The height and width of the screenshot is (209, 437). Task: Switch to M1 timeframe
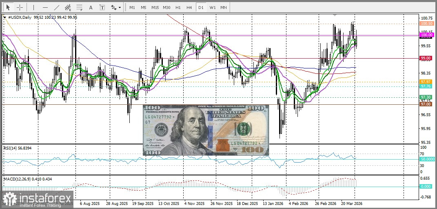pos(132,7)
